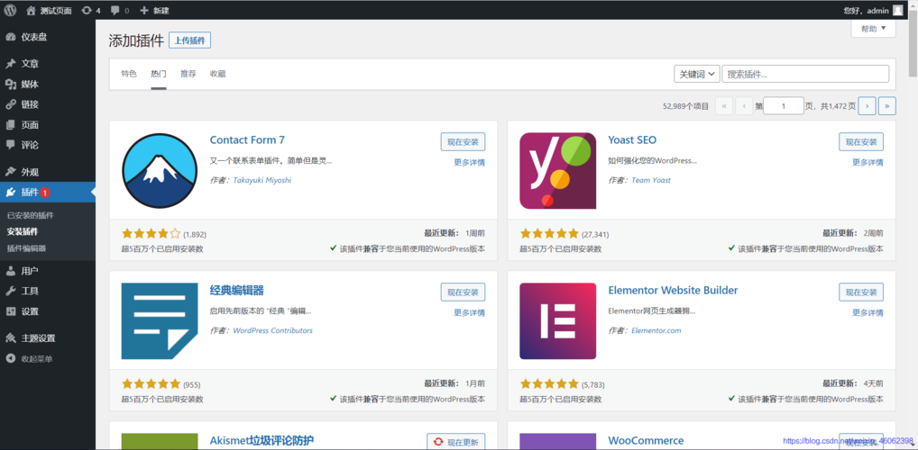Install Yoast SEO with 现在安装
Viewport: 918px width, 450px height.
pyautogui.click(x=861, y=142)
